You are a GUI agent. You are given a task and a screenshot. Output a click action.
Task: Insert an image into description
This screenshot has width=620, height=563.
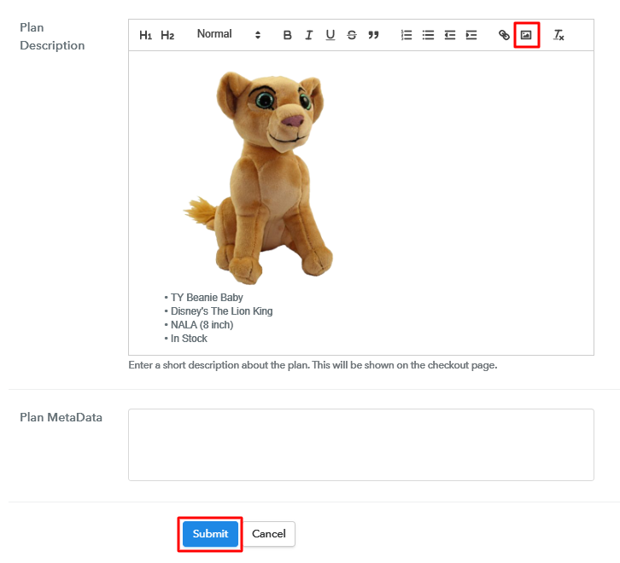coord(526,35)
